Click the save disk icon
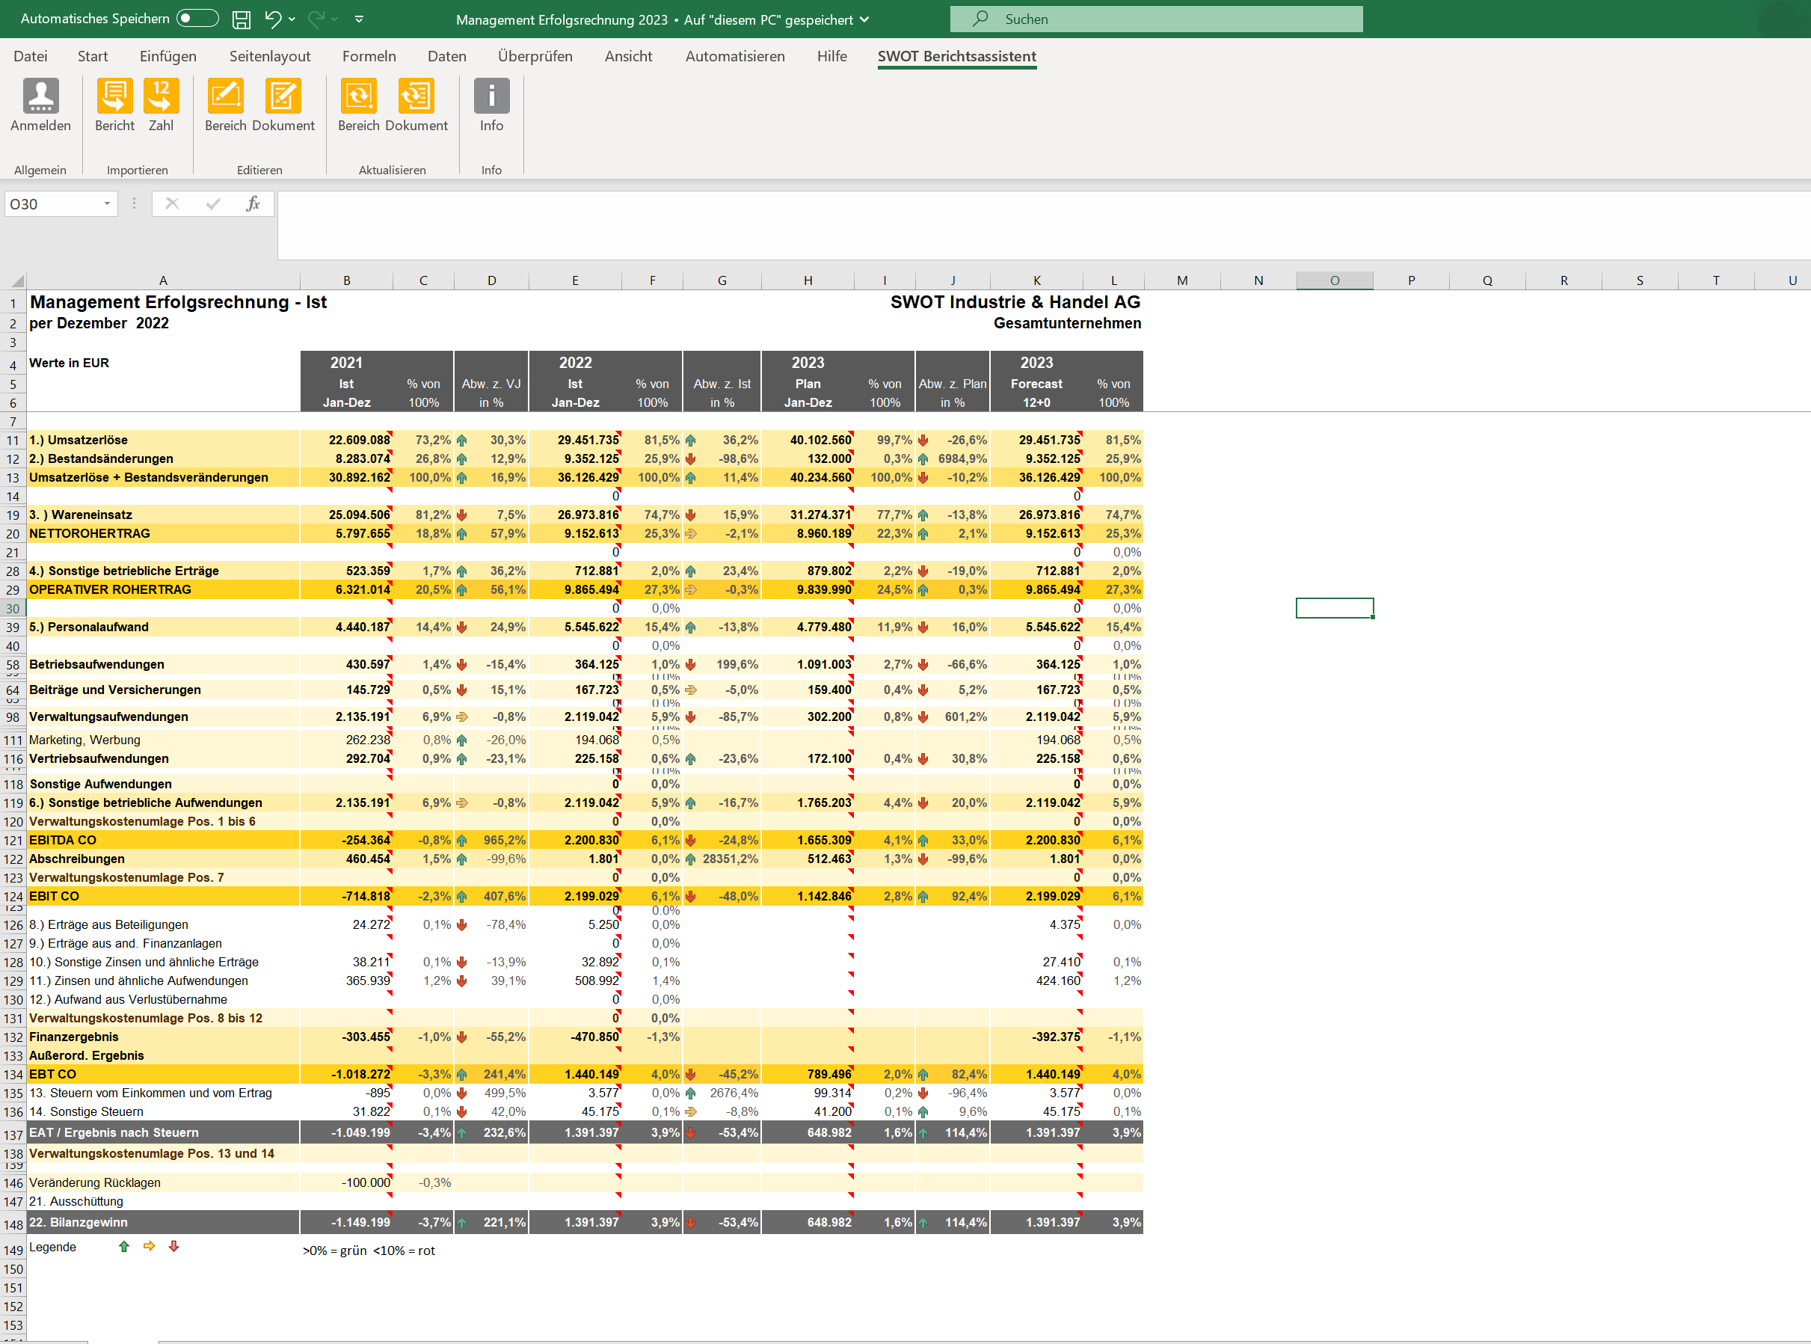The height and width of the screenshot is (1344, 1811). click(242, 19)
